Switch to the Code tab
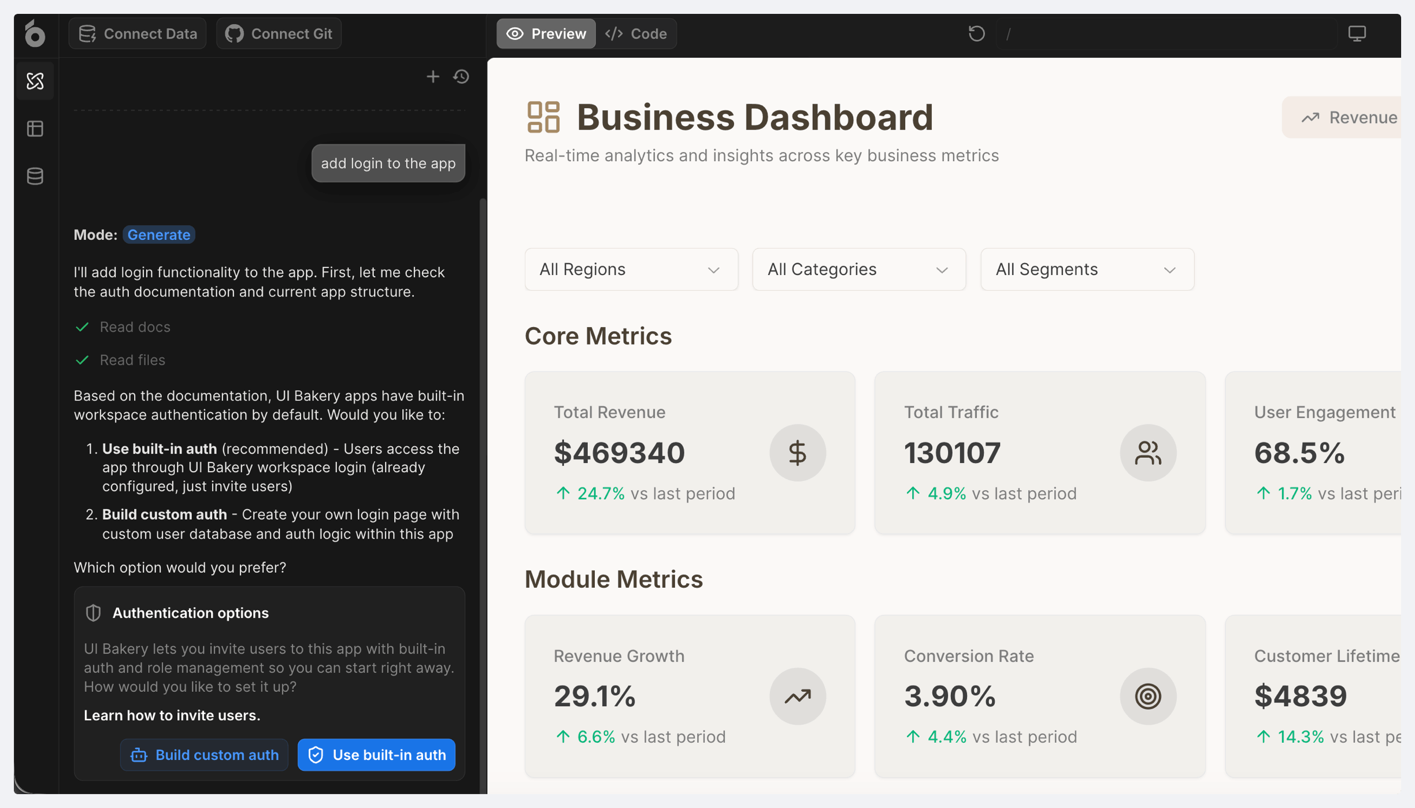This screenshot has width=1415, height=808. pyautogui.click(x=636, y=34)
